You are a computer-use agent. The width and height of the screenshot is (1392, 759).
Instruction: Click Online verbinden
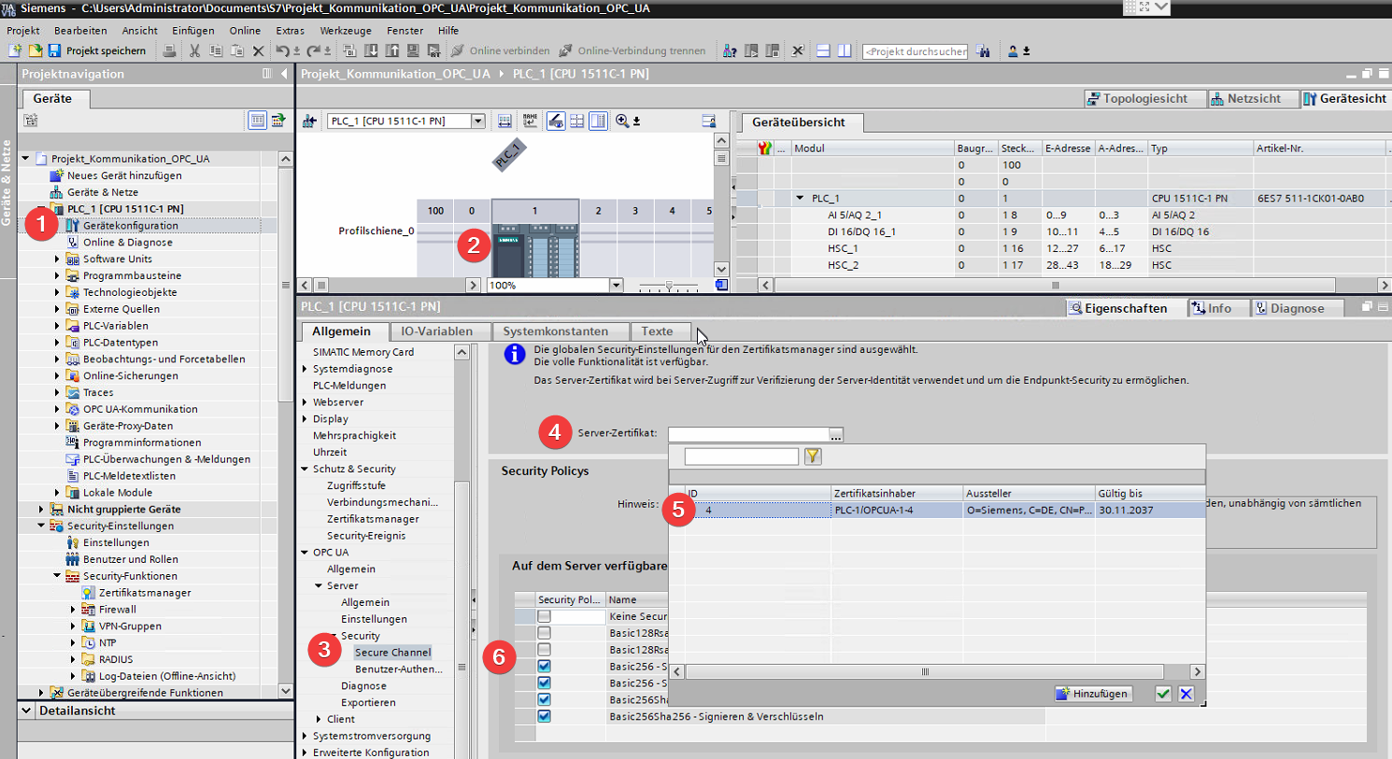click(499, 50)
